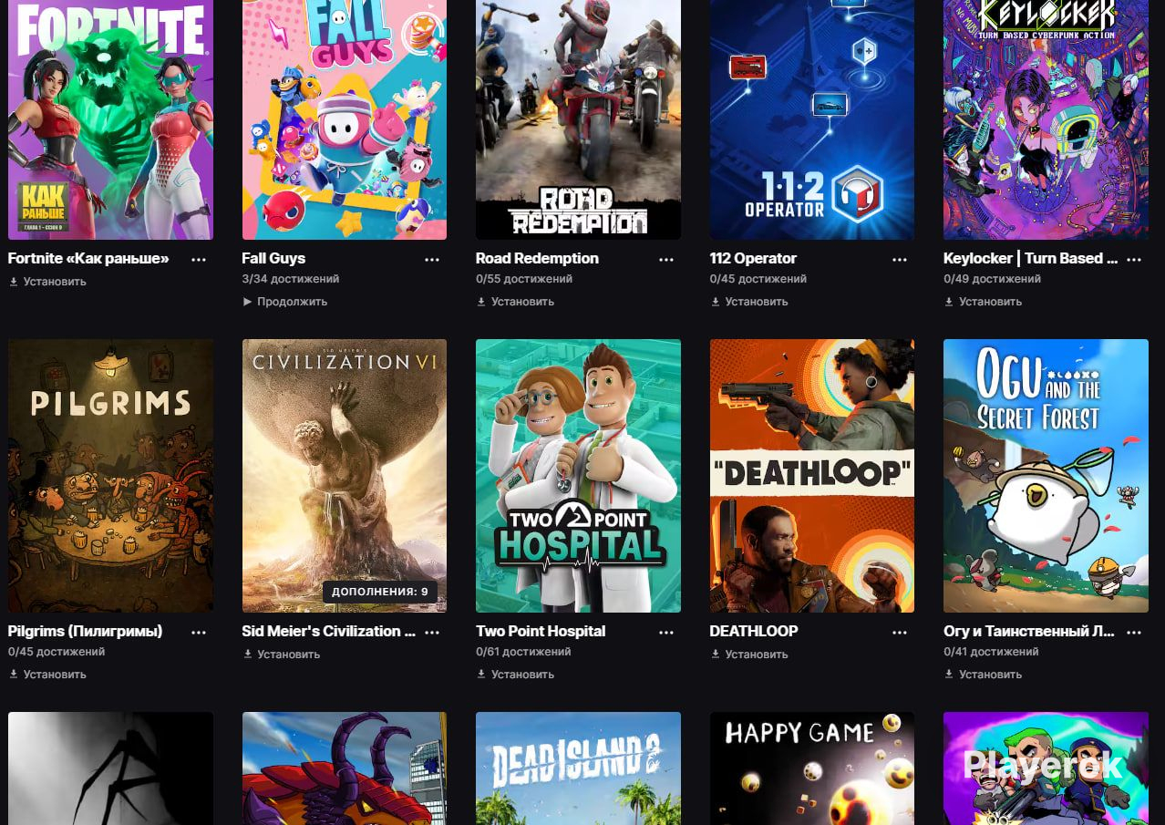
Task: Click Установить under Two Point Hospital
Action: tap(515, 675)
